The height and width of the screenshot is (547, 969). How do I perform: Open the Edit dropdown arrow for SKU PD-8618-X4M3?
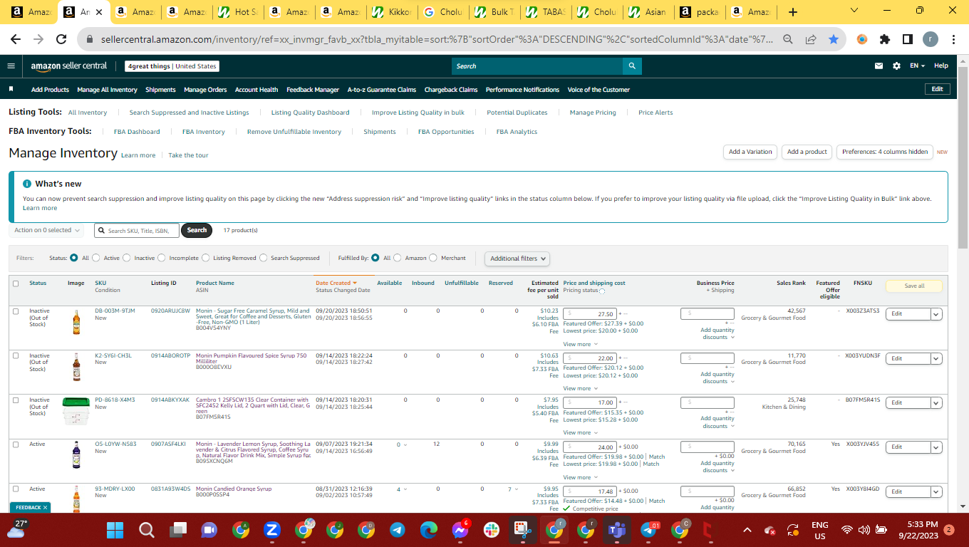pyautogui.click(x=936, y=402)
